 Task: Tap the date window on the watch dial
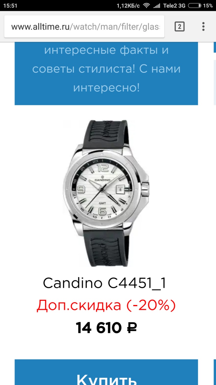120,189
